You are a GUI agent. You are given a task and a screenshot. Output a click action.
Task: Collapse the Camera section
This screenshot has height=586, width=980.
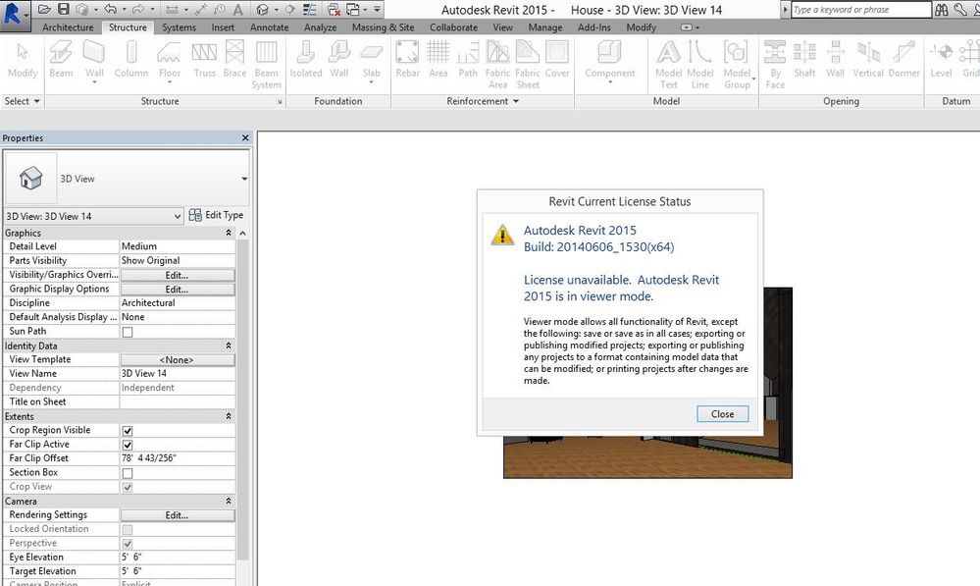(229, 502)
